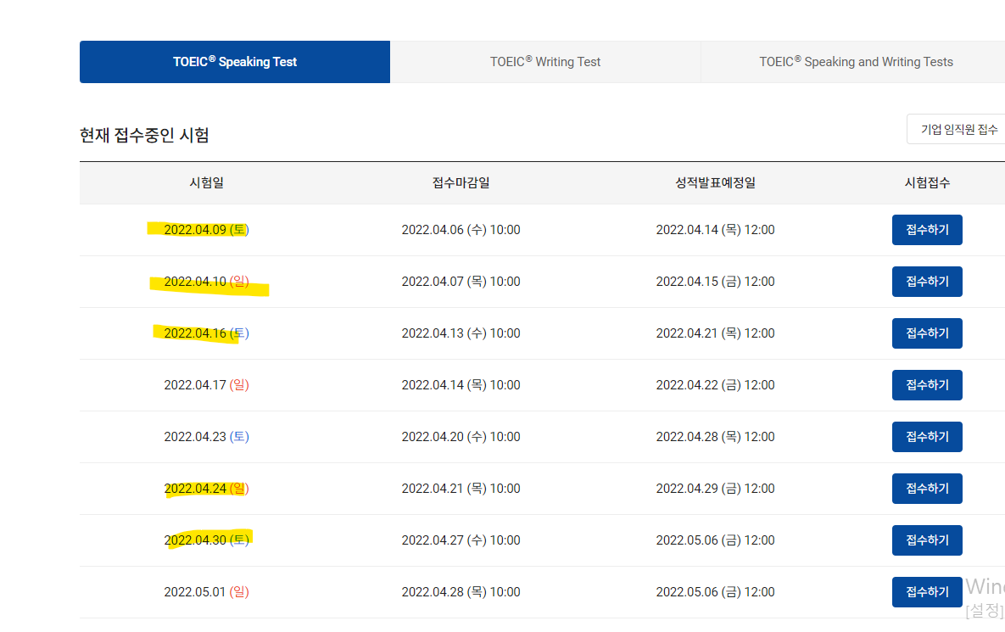This screenshot has width=1005, height=632.
Task: Select exam date 2022.04.30 (토)
Action: point(206,540)
